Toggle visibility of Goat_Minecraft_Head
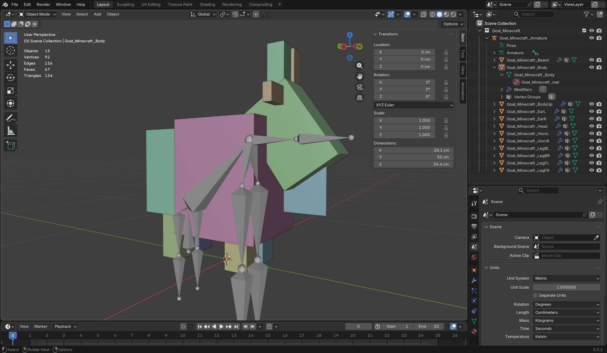 pos(592,126)
